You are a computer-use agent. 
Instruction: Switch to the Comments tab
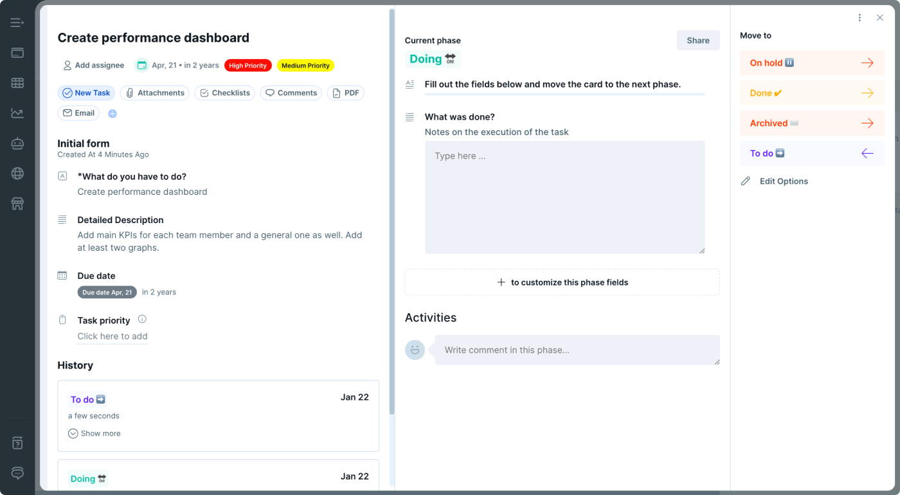291,93
